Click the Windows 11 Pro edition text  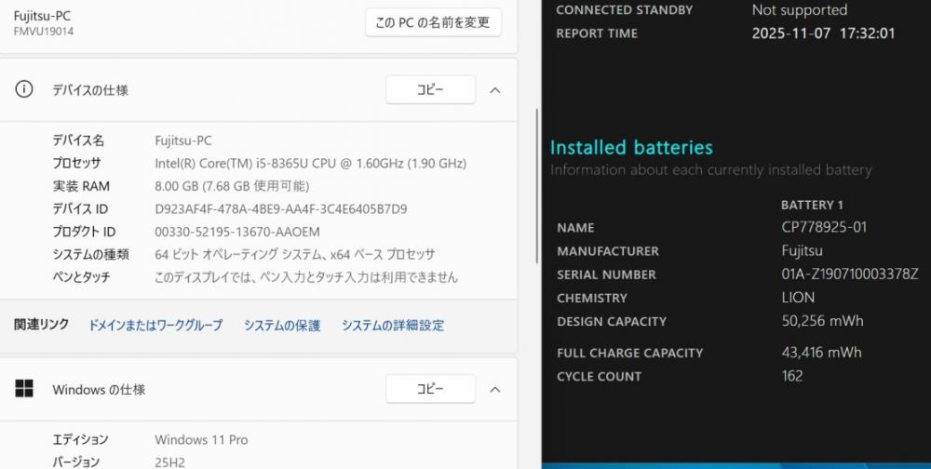(201, 439)
